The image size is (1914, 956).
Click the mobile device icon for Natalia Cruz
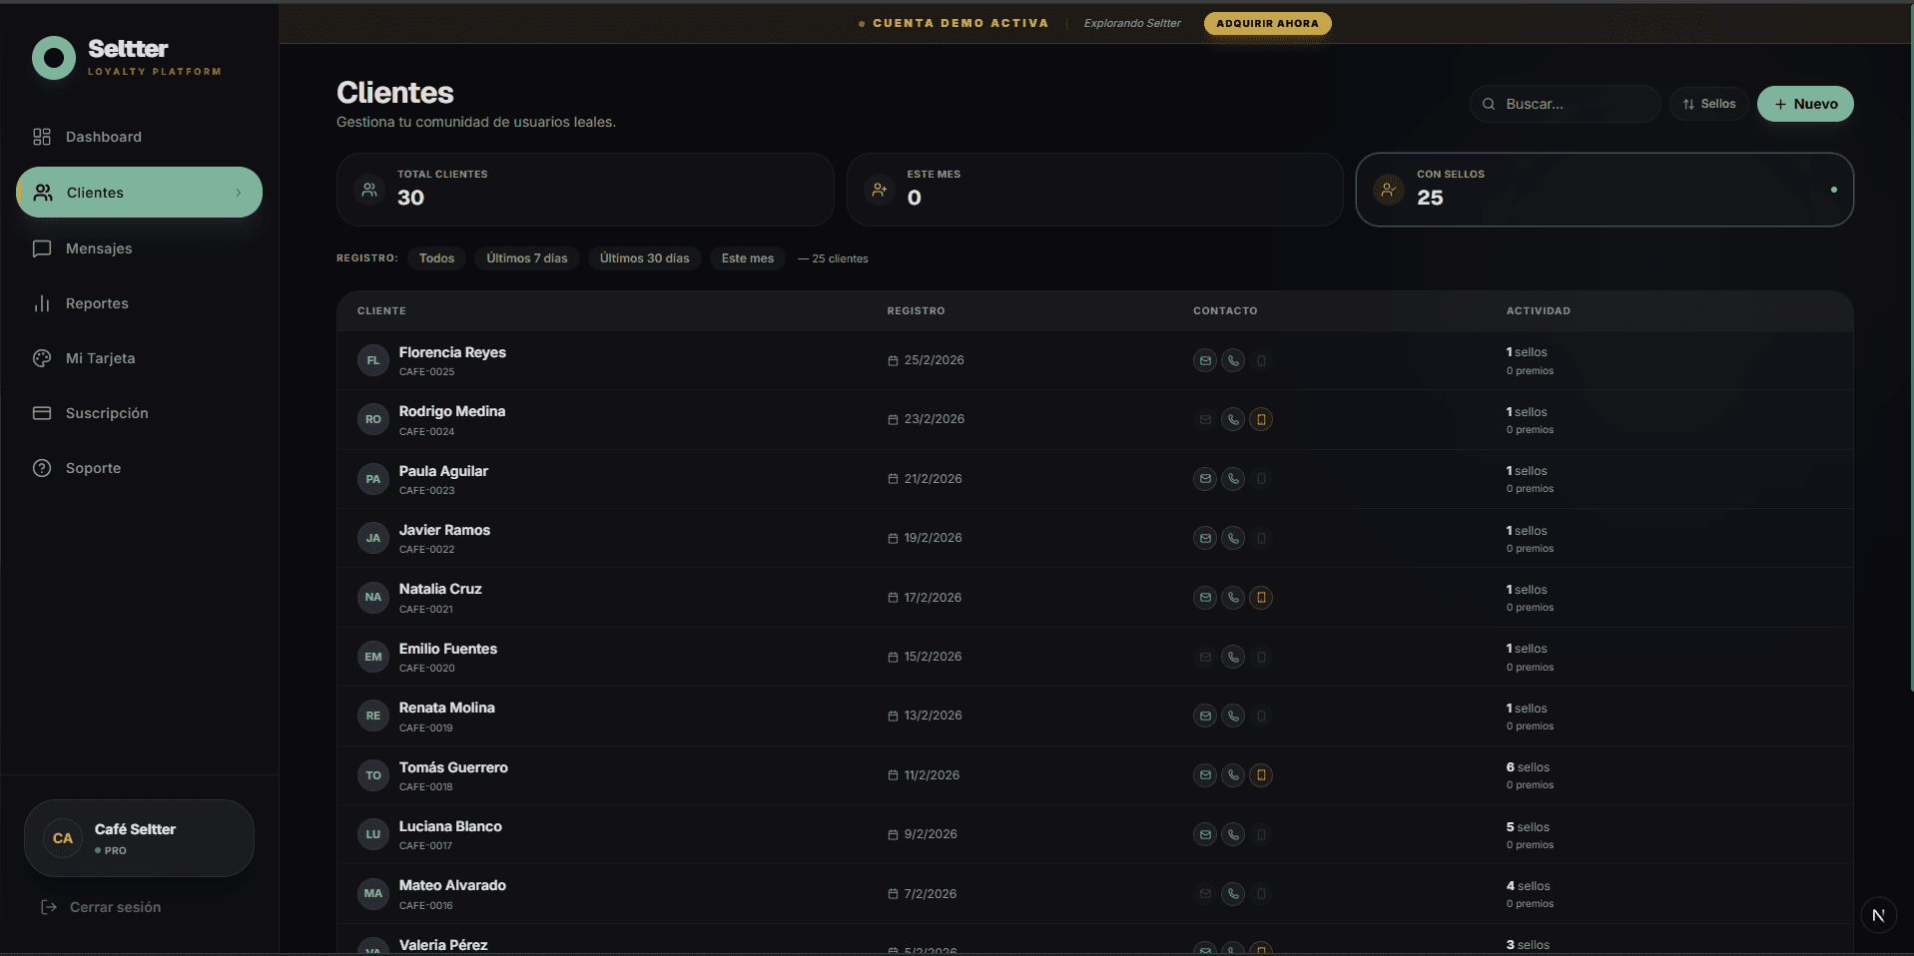[x=1261, y=598]
